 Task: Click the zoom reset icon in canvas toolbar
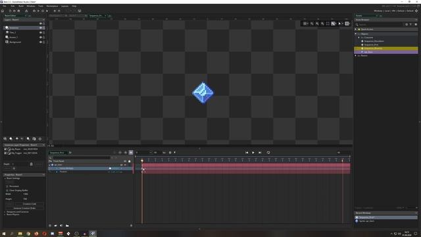coord(317,24)
